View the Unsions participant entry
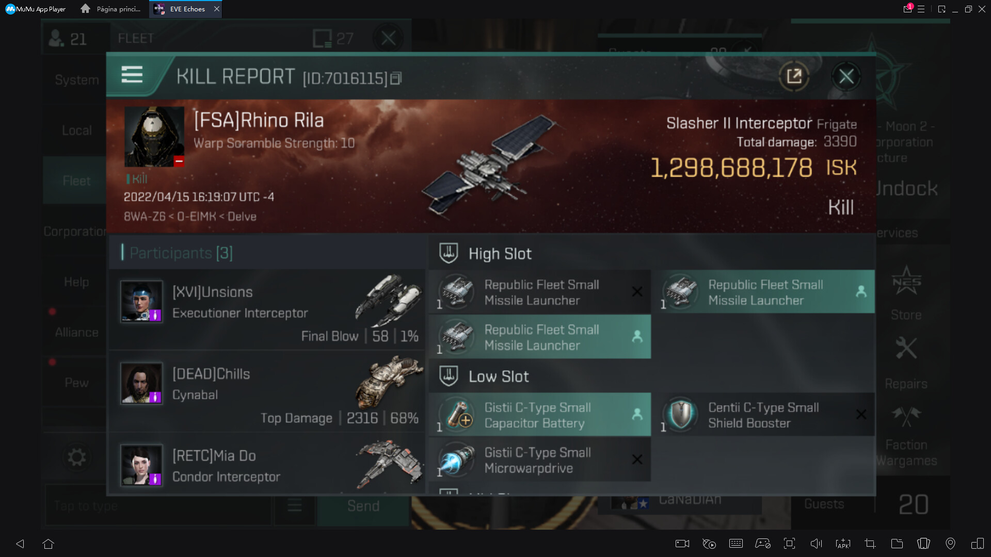This screenshot has width=991, height=557. tap(266, 310)
